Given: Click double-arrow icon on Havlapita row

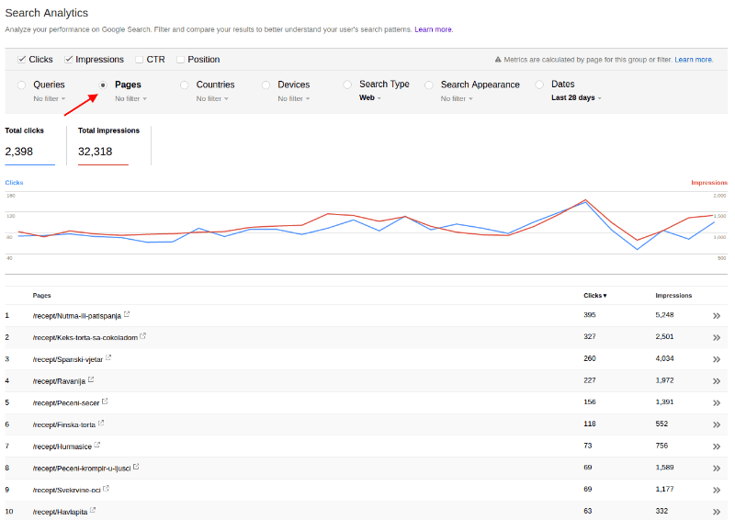Looking at the screenshot, I should coord(716,512).
